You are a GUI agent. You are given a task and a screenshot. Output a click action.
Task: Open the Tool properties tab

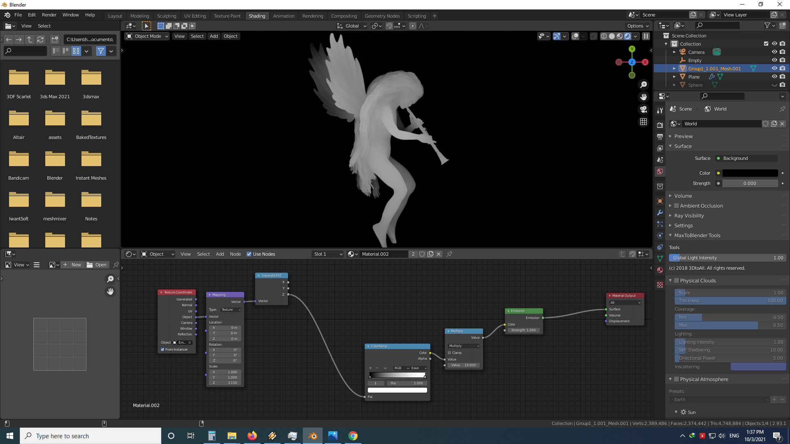click(x=660, y=111)
